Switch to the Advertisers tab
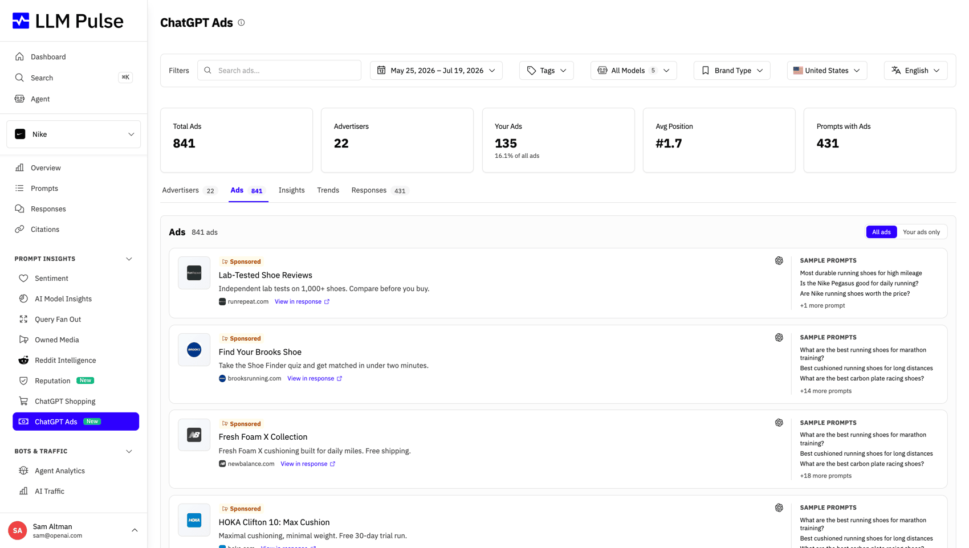 pos(189,190)
